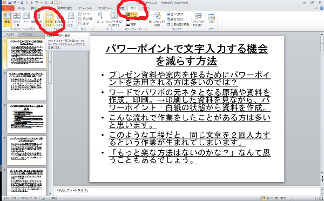Image resolution: width=324 pixels, height=201 pixels.
Task: Click the 分割位置の移動 option
Action: pos(178,24)
